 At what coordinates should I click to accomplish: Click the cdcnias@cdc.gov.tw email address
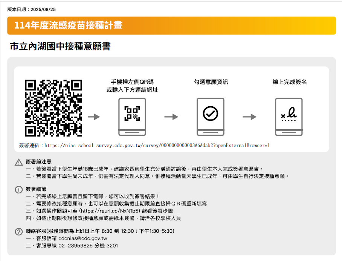[x=83, y=238]
